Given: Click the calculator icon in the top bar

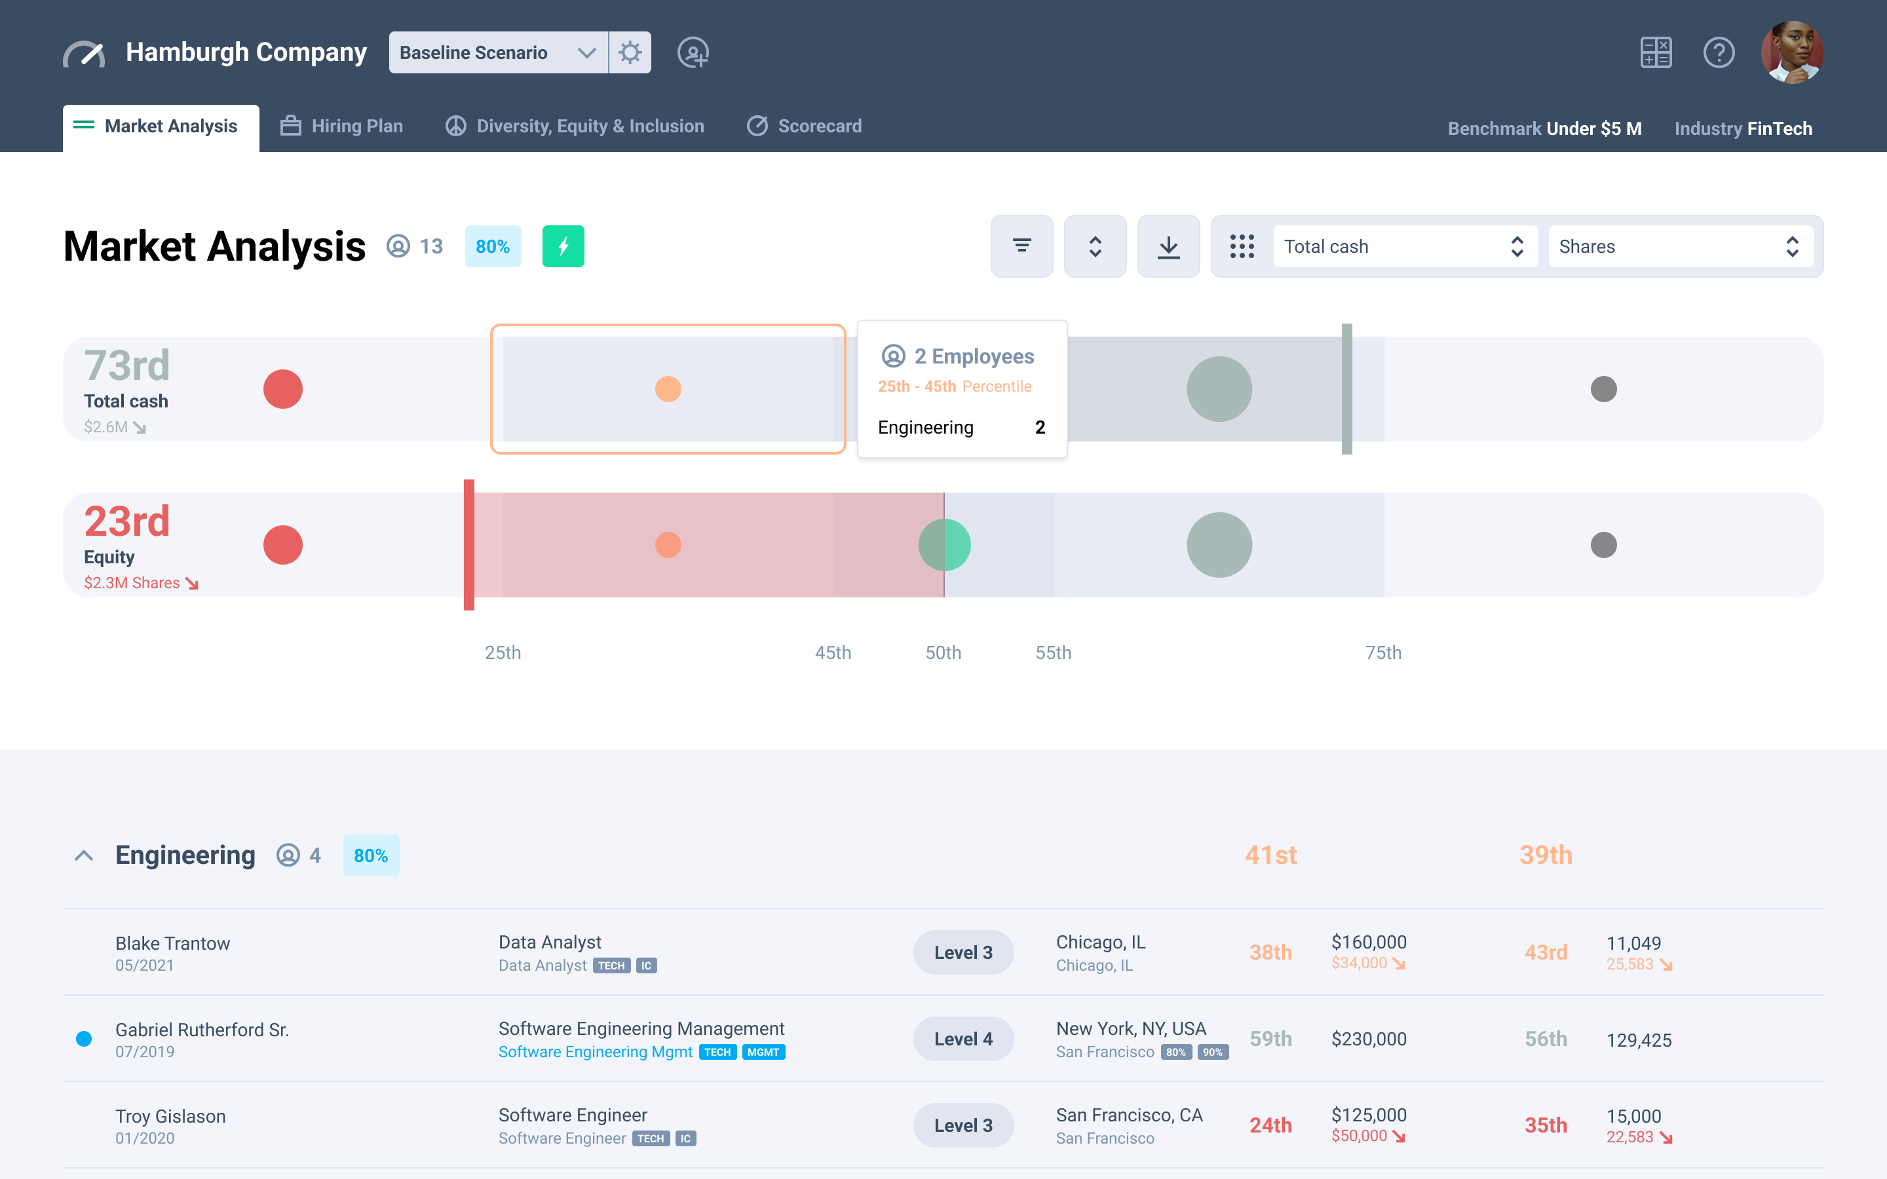Looking at the screenshot, I should click(1656, 52).
